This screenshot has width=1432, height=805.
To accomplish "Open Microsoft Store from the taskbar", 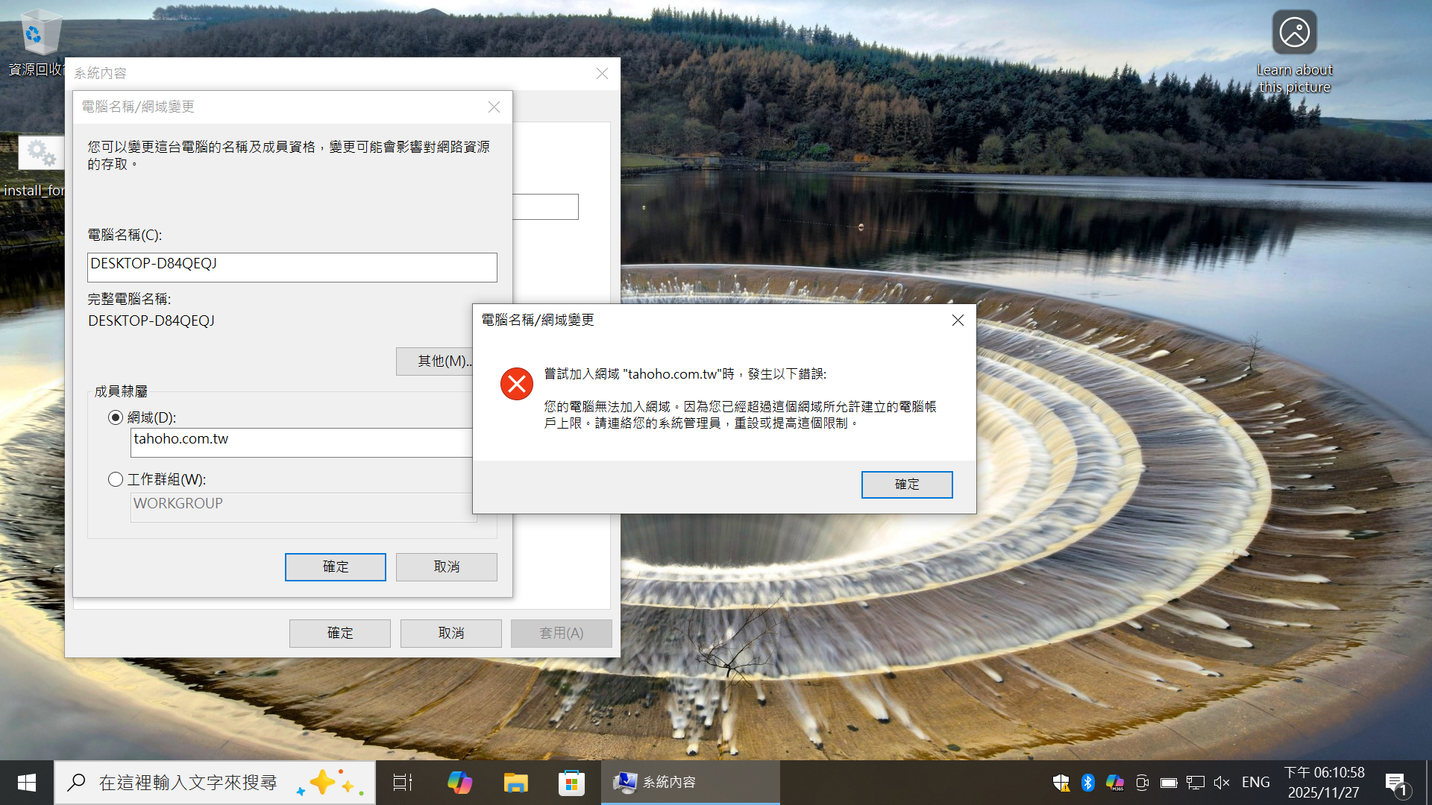I will point(571,783).
